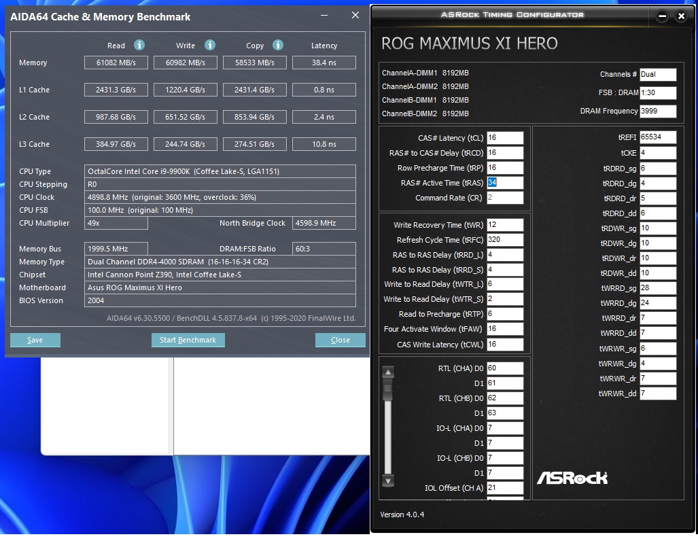
Task: Select the tRDRD_dg field
Action: click(658, 184)
